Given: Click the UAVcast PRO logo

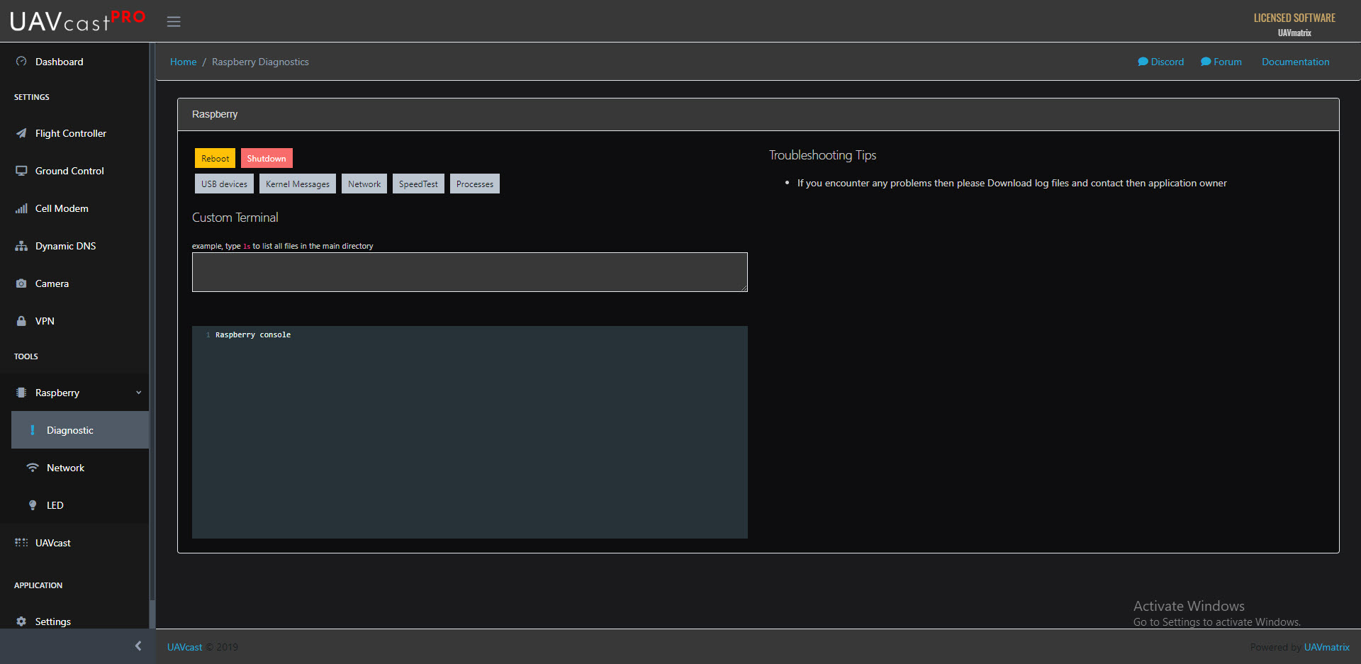Looking at the screenshot, I should (77, 21).
